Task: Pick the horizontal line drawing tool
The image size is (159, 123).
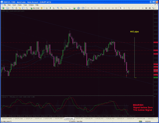Action: (x=136, y=8)
